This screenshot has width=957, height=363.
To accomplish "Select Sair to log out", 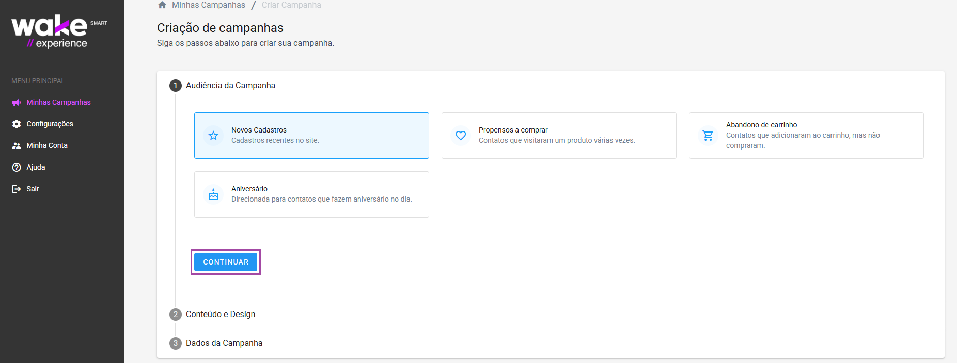I will click(33, 189).
